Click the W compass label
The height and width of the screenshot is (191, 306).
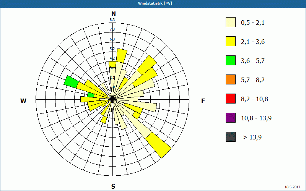(23, 101)
